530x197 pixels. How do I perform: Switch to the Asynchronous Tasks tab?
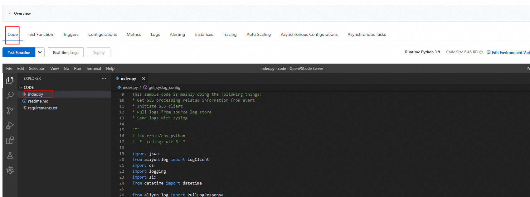pyautogui.click(x=367, y=35)
